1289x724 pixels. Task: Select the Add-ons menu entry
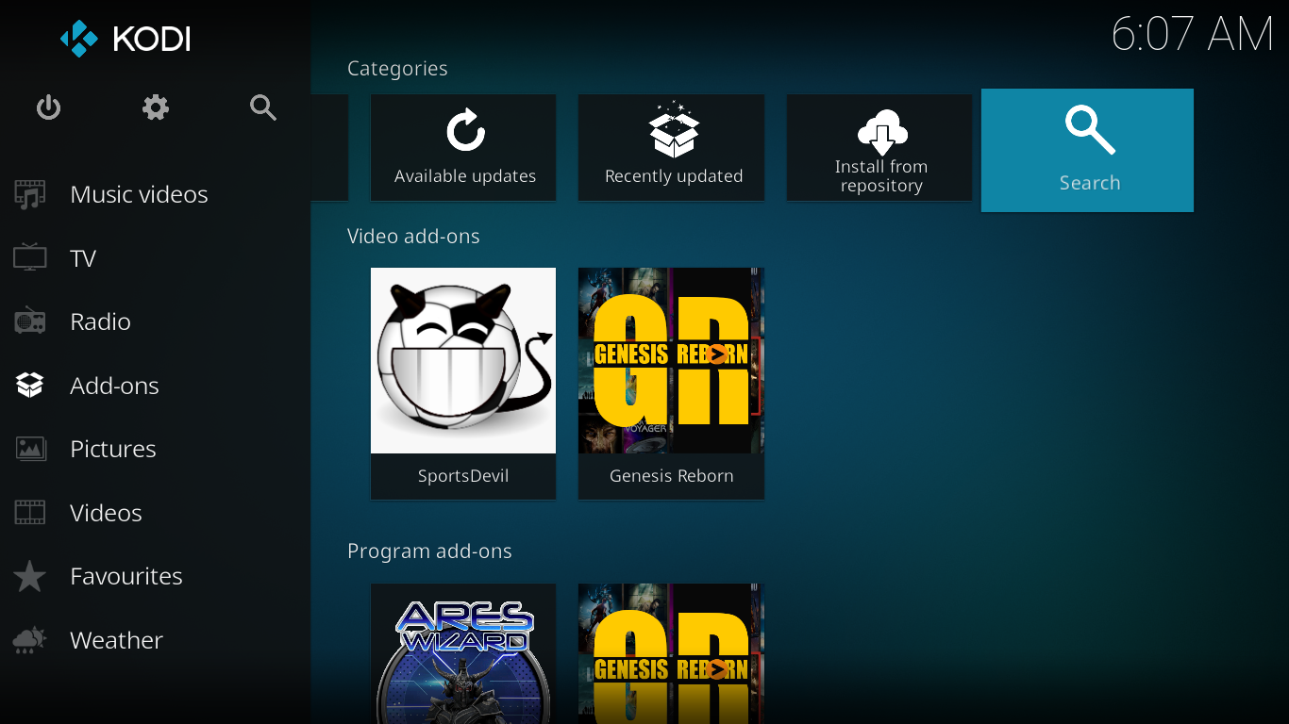pos(114,386)
